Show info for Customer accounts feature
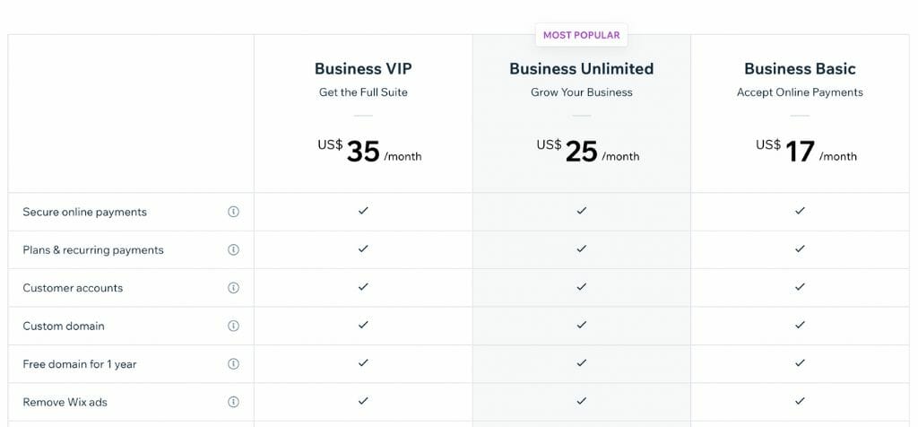Screen dimensions: 918x427 click(x=233, y=288)
